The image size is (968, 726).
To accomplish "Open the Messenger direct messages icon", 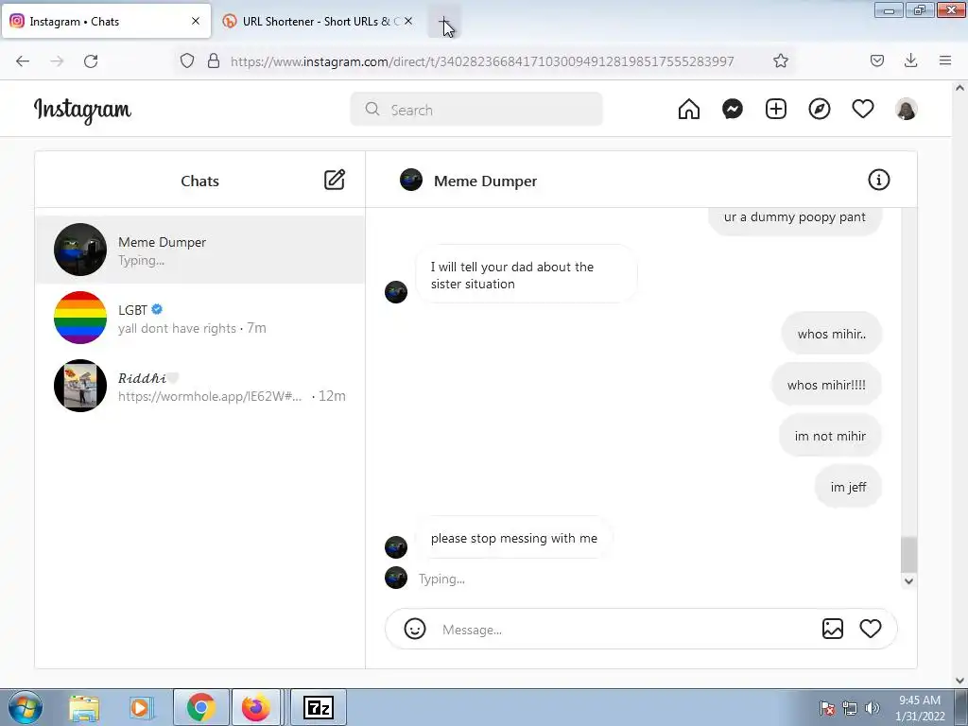I will coord(733,110).
